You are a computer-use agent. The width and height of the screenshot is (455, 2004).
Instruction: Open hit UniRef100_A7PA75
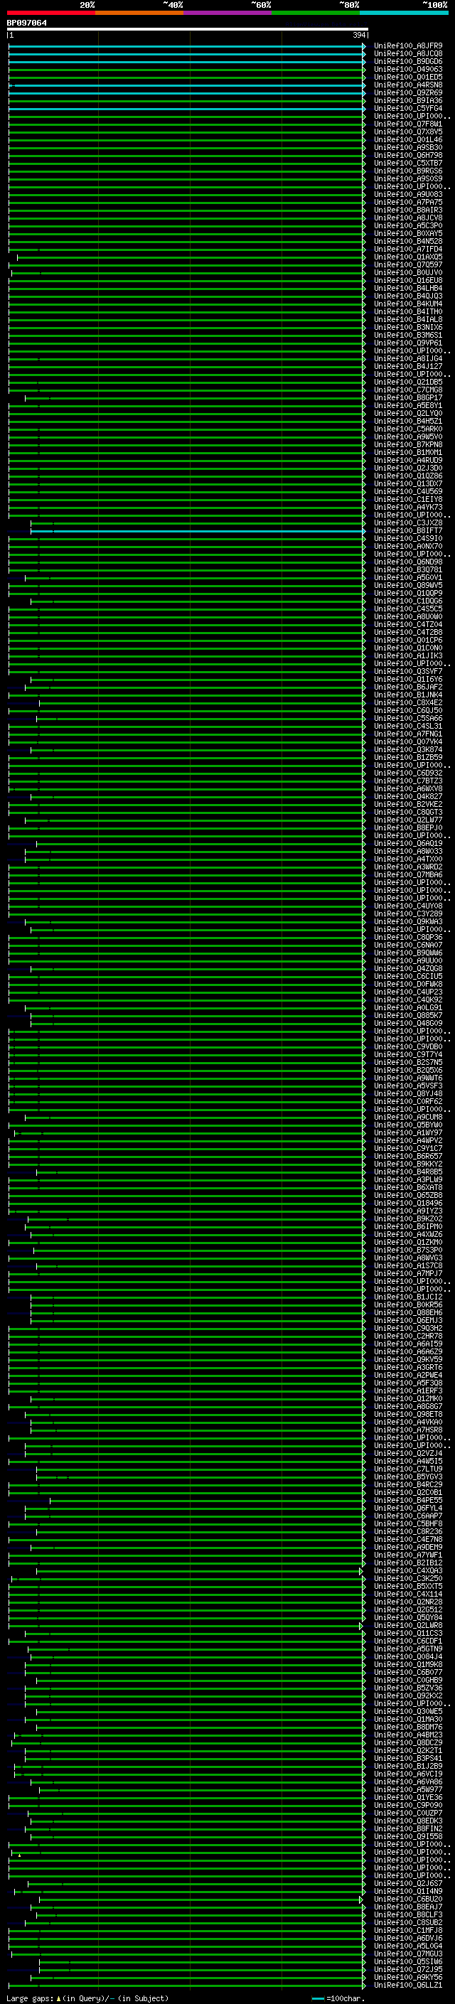click(x=407, y=203)
